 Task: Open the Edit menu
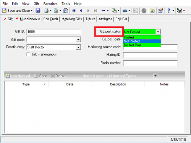tap(15, 4)
